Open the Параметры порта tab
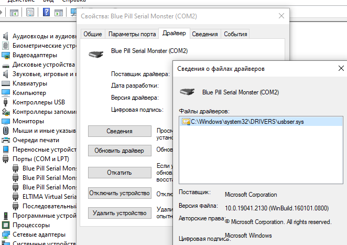Image resolution: width=347 pixels, height=245 pixels. [132, 34]
